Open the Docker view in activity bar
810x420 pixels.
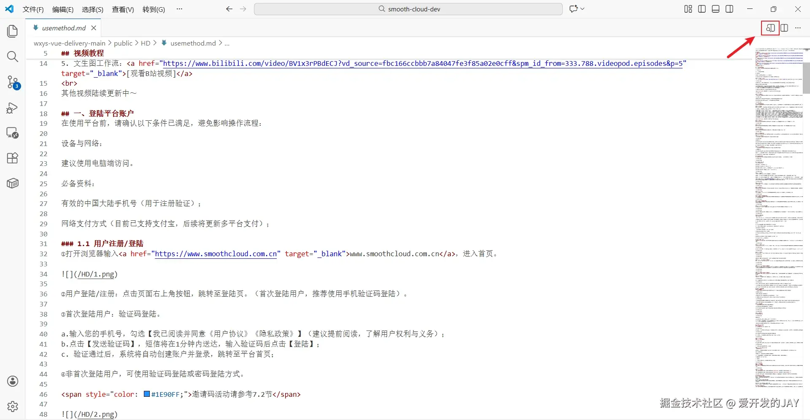coord(12,183)
